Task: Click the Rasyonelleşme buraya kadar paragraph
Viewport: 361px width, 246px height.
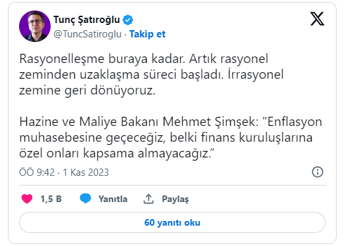Action: tap(151, 74)
